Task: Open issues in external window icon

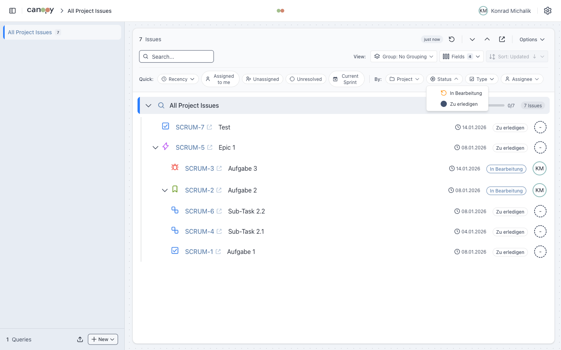Action: pyautogui.click(x=502, y=39)
